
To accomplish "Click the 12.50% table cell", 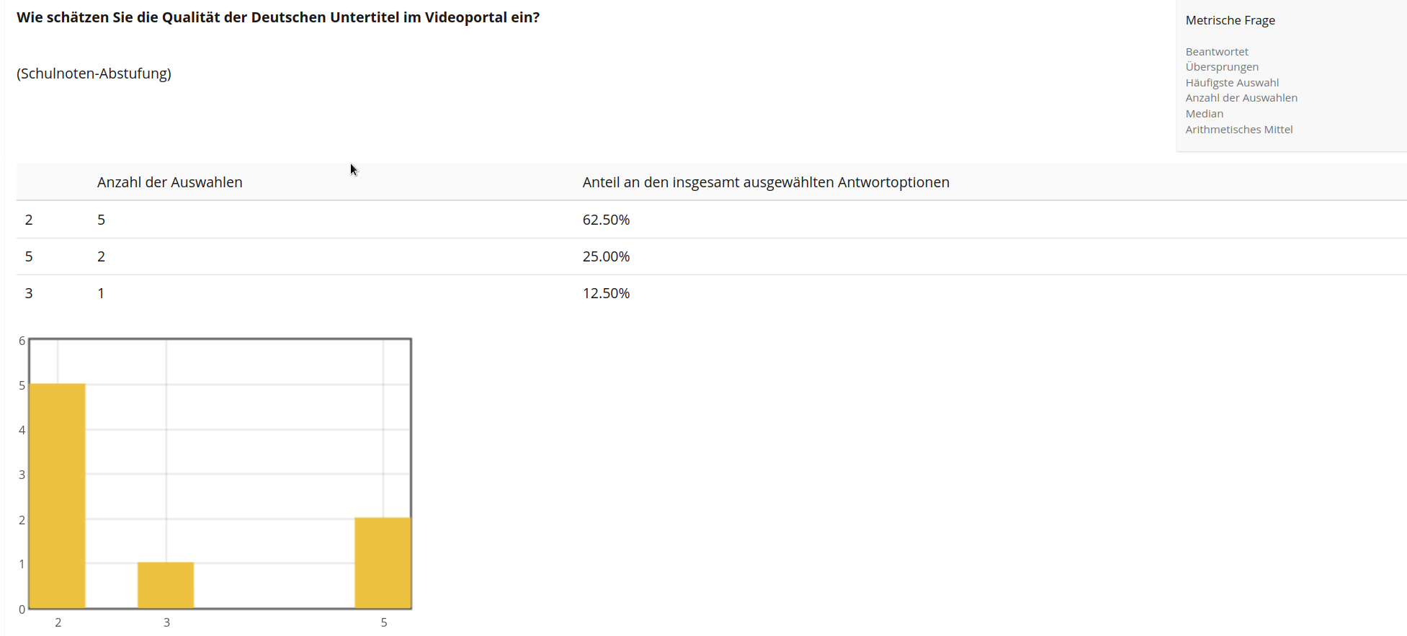I will (x=606, y=293).
